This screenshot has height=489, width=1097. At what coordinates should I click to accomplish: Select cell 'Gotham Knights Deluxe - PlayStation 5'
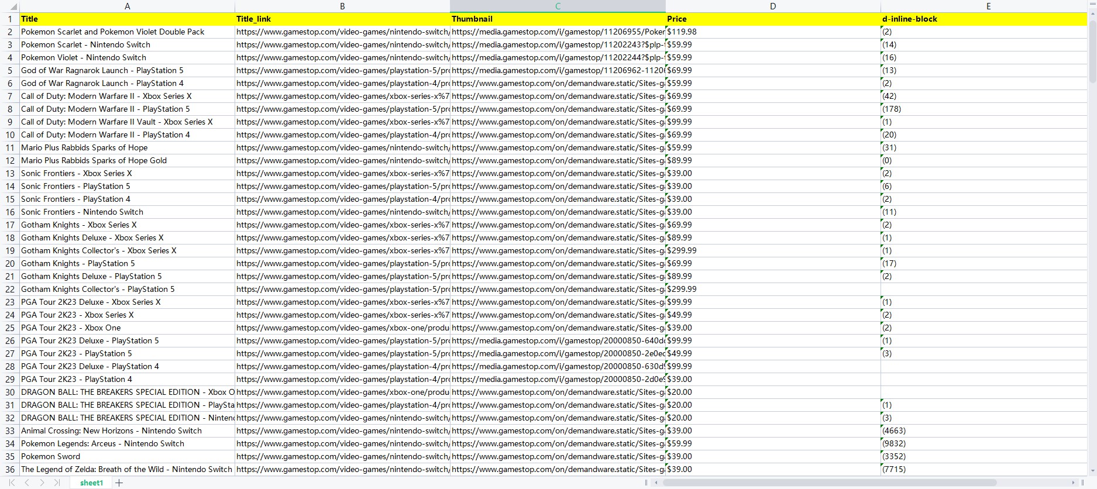click(128, 276)
